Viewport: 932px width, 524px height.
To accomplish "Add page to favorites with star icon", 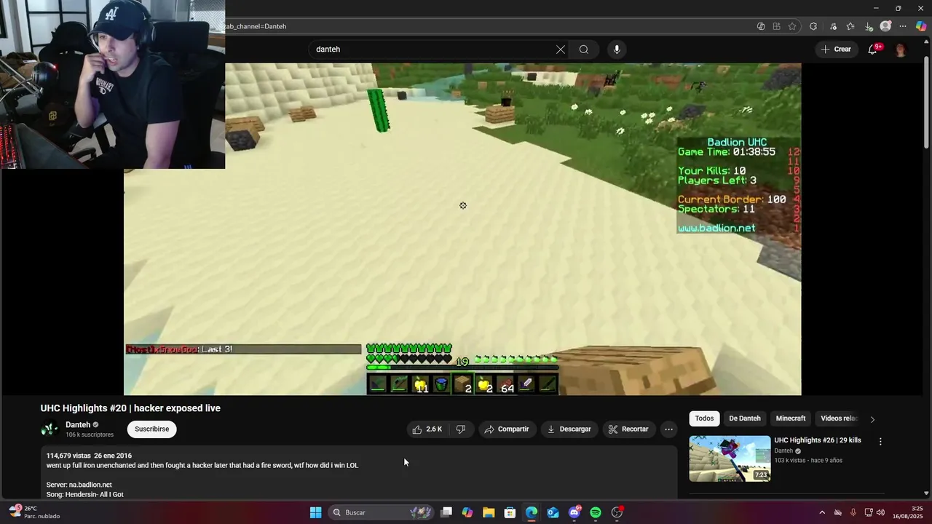I will coord(792,26).
